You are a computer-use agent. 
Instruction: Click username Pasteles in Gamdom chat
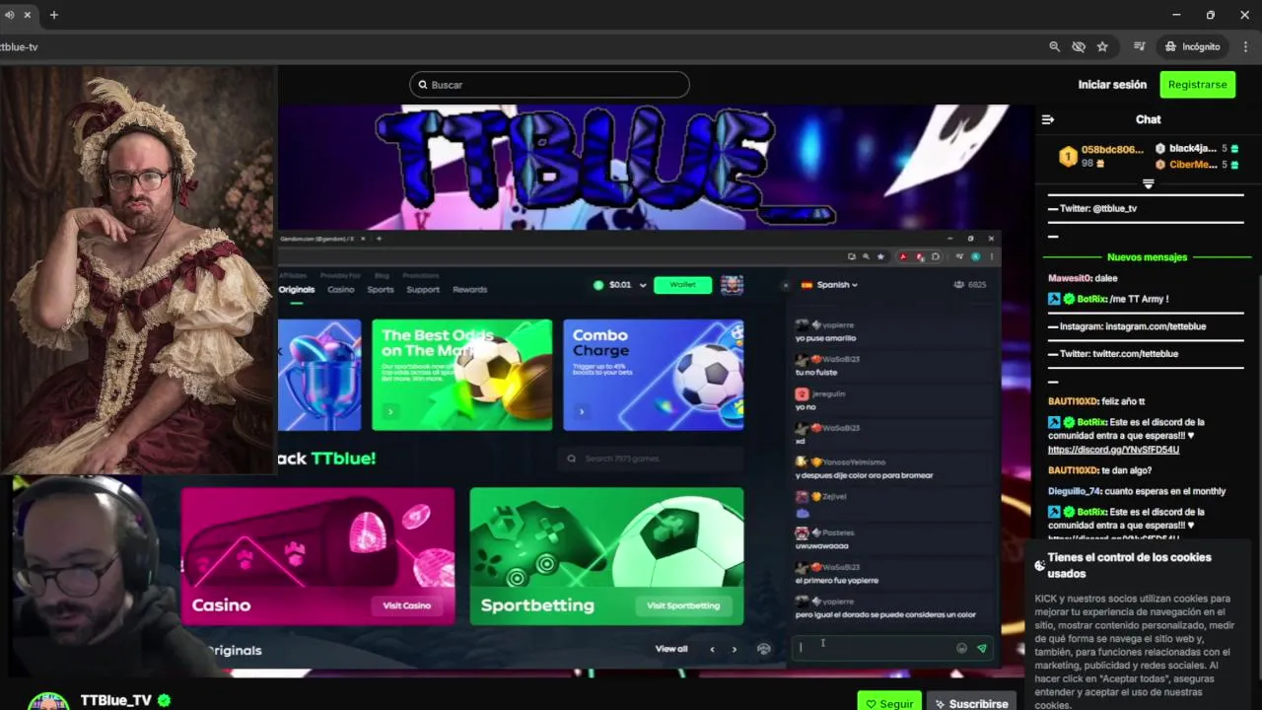pos(839,532)
